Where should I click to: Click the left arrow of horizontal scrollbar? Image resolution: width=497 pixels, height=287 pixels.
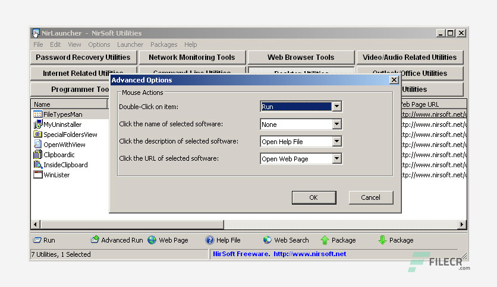[x=35, y=224]
